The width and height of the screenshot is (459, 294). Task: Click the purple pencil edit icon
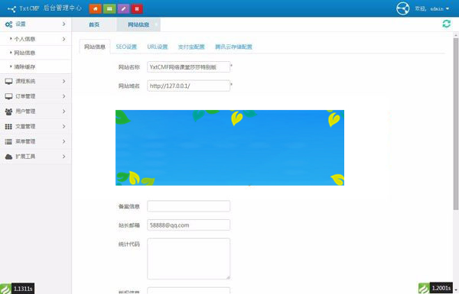123,8
